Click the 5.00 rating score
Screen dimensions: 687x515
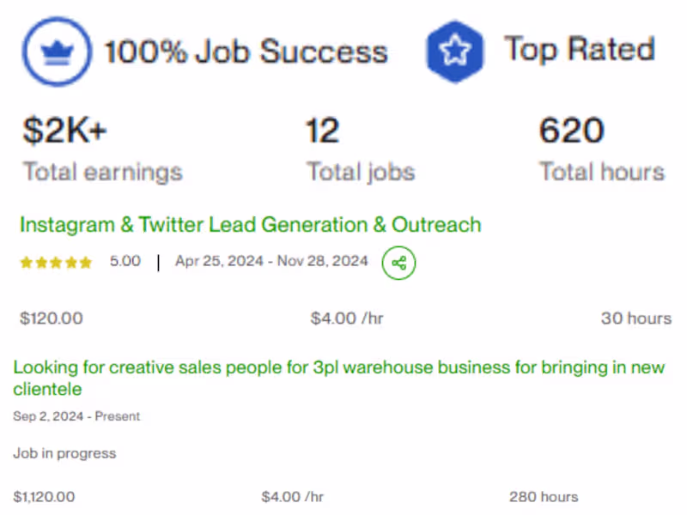tap(125, 262)
